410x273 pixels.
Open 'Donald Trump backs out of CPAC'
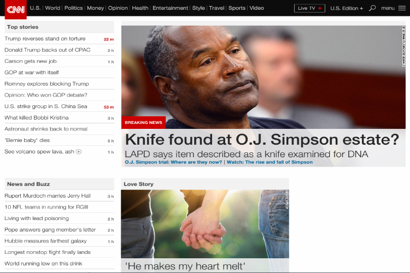(48, 50)
